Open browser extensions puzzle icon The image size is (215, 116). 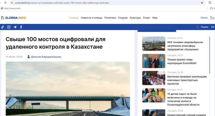coord(210,3)
